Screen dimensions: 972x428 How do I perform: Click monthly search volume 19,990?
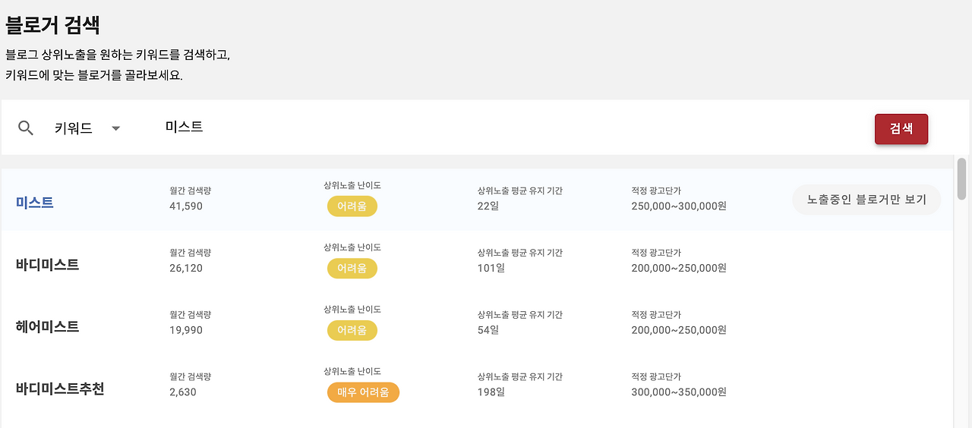tap(186, 330)
